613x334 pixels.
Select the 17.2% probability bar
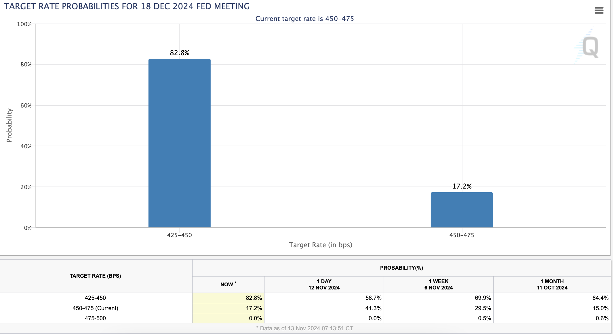pos(461,210)
